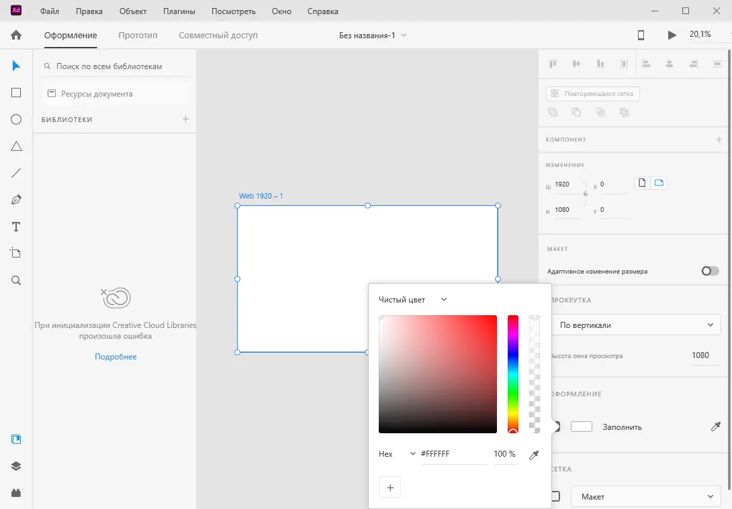Select the Ellipse tool
Viewport: 732px width, 509px height.
16,120
